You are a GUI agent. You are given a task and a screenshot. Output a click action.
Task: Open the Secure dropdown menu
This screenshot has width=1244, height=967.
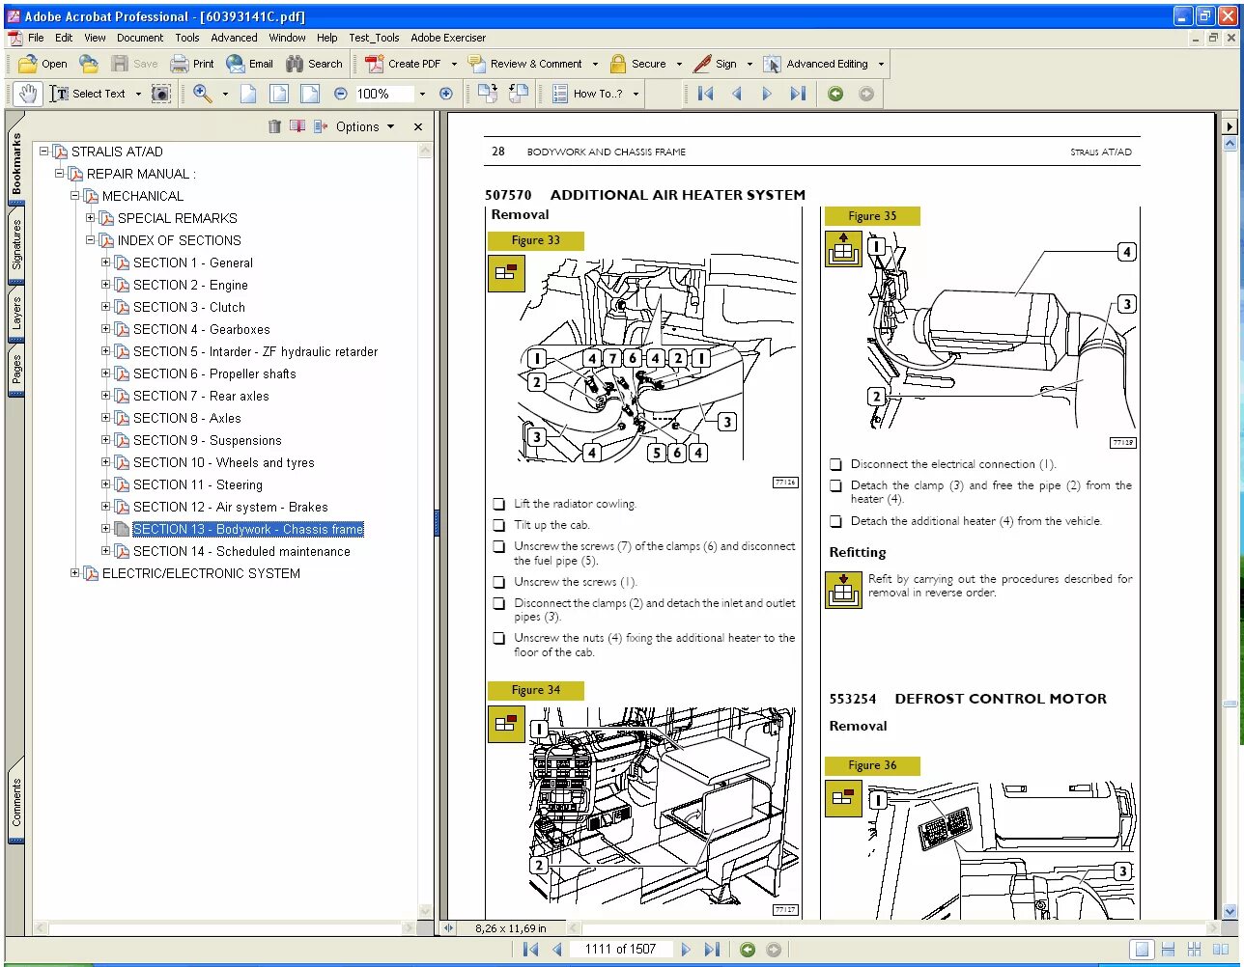pyautogui.click(x=679, y=64)
